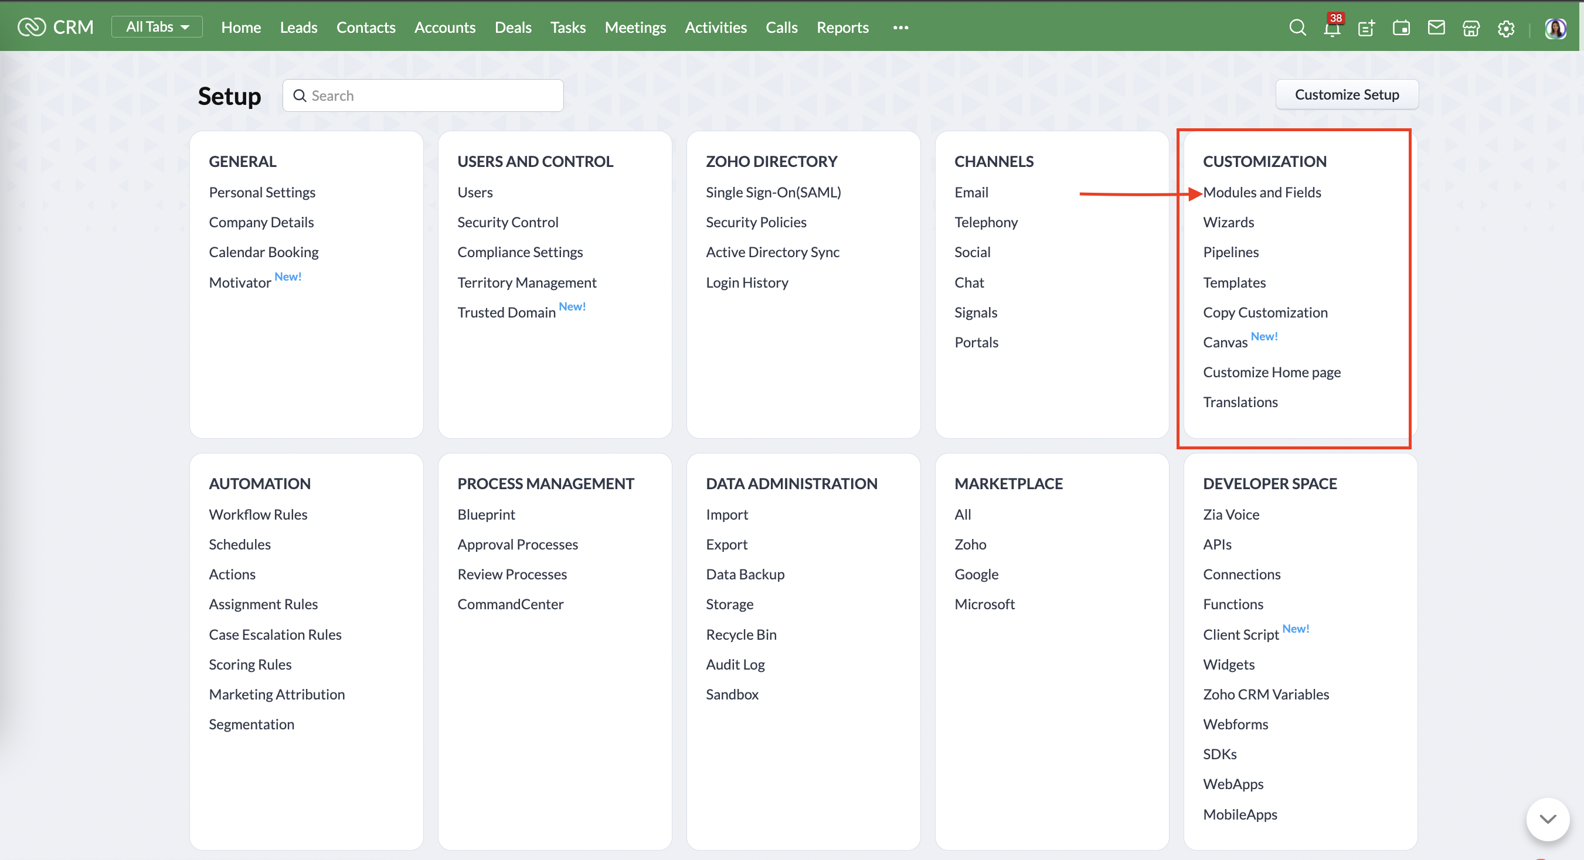Open Pipelines settings
This screenshot has width=1584, height=860.
pos(1231,252)
